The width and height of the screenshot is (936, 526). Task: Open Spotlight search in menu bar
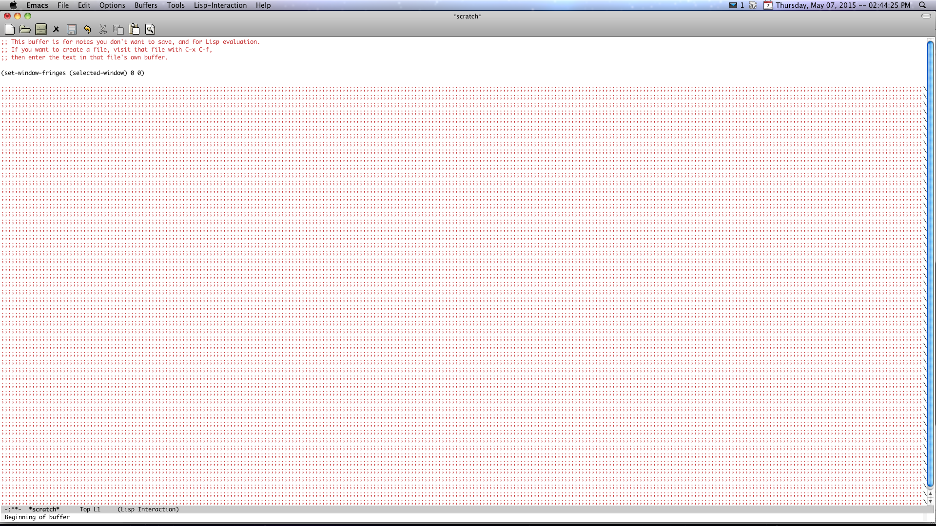[922, 5]
